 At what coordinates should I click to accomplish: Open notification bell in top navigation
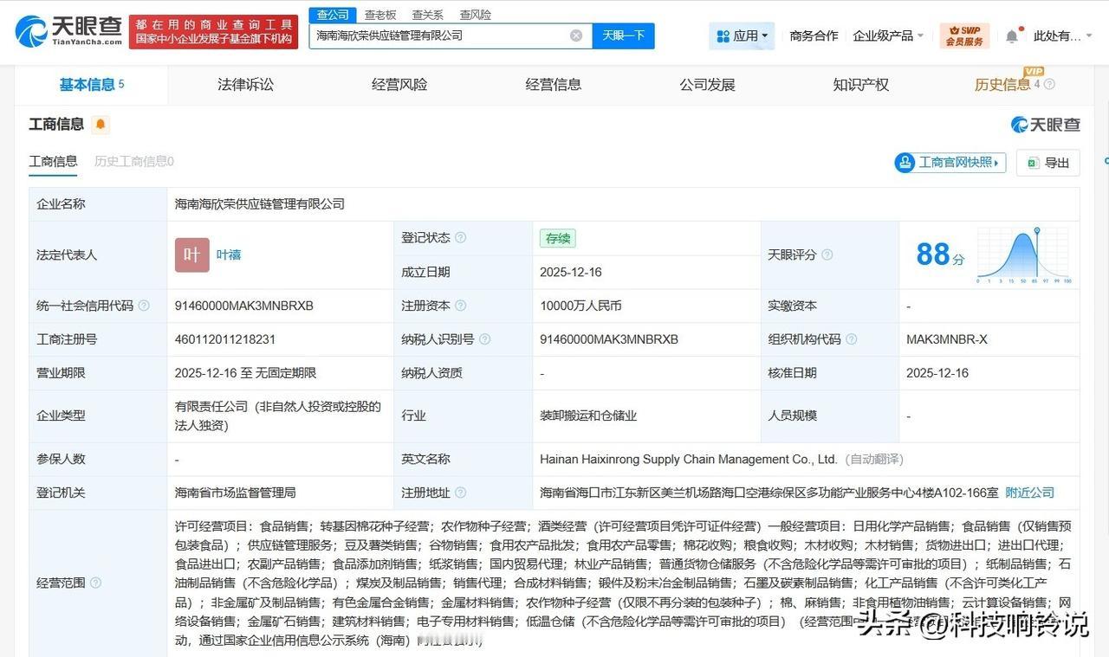point(1014,35)
